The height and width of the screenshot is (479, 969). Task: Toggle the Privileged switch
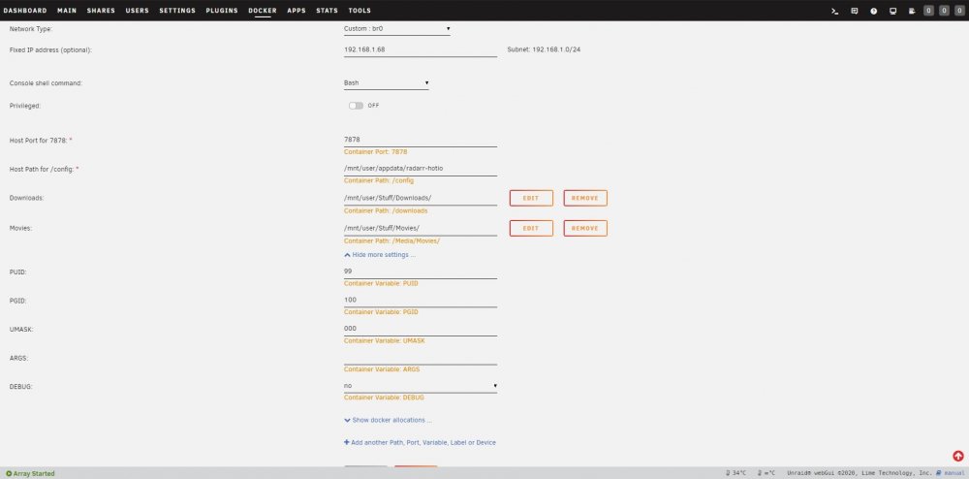356,106
